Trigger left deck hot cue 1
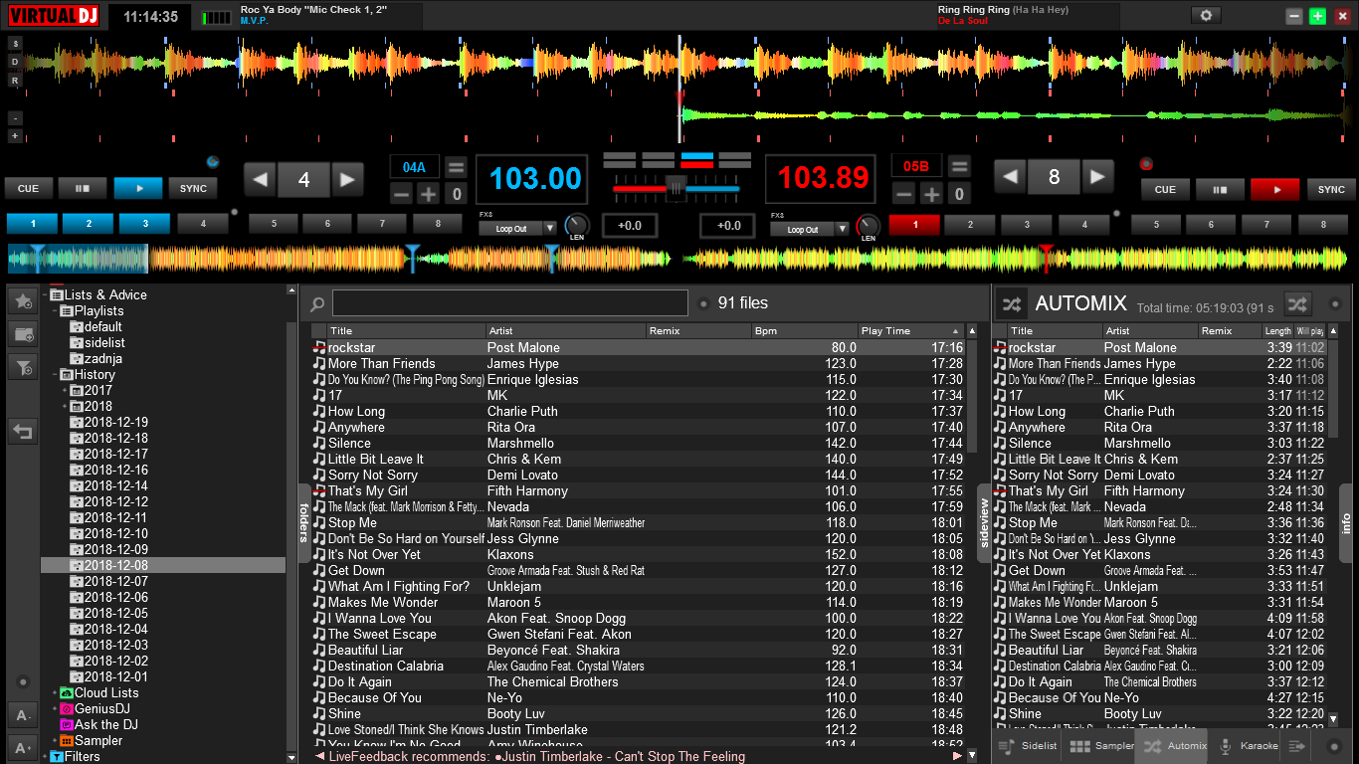Viewport: 1359px width, 764px height. coord(32,224)
